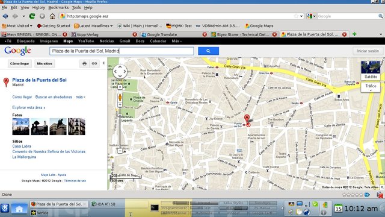
Task: Toggle Satélite map view
Action: (371, 71)
